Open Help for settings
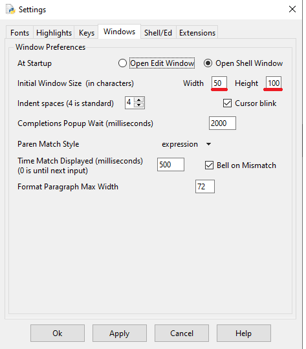This screenshot has height=349, width=306. [x=244, y=333]
